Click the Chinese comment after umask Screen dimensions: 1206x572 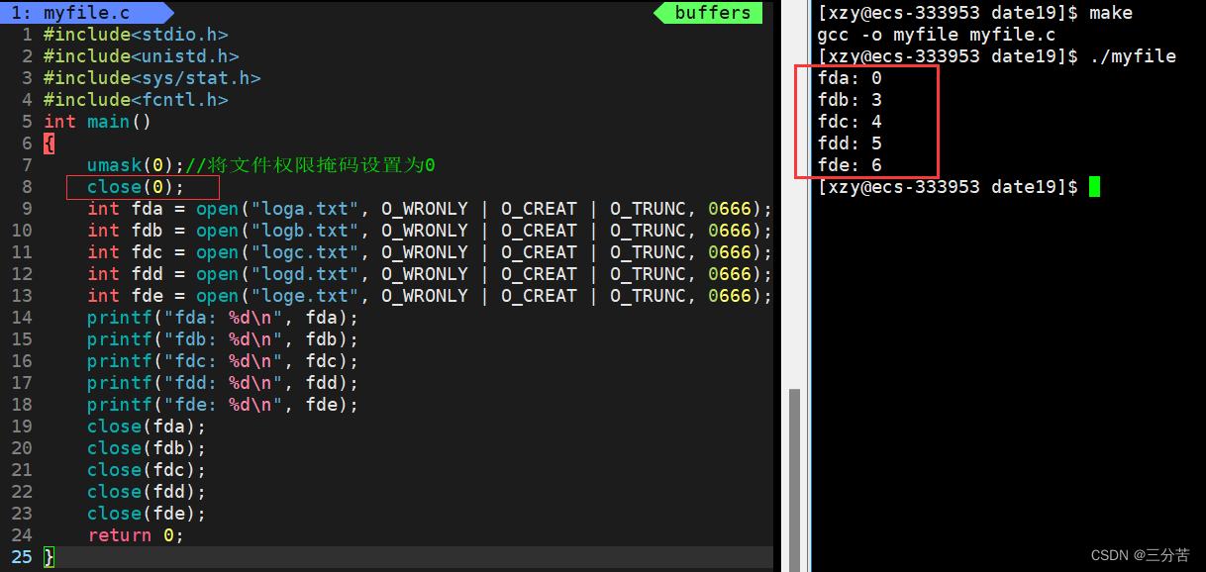[310, 165]
